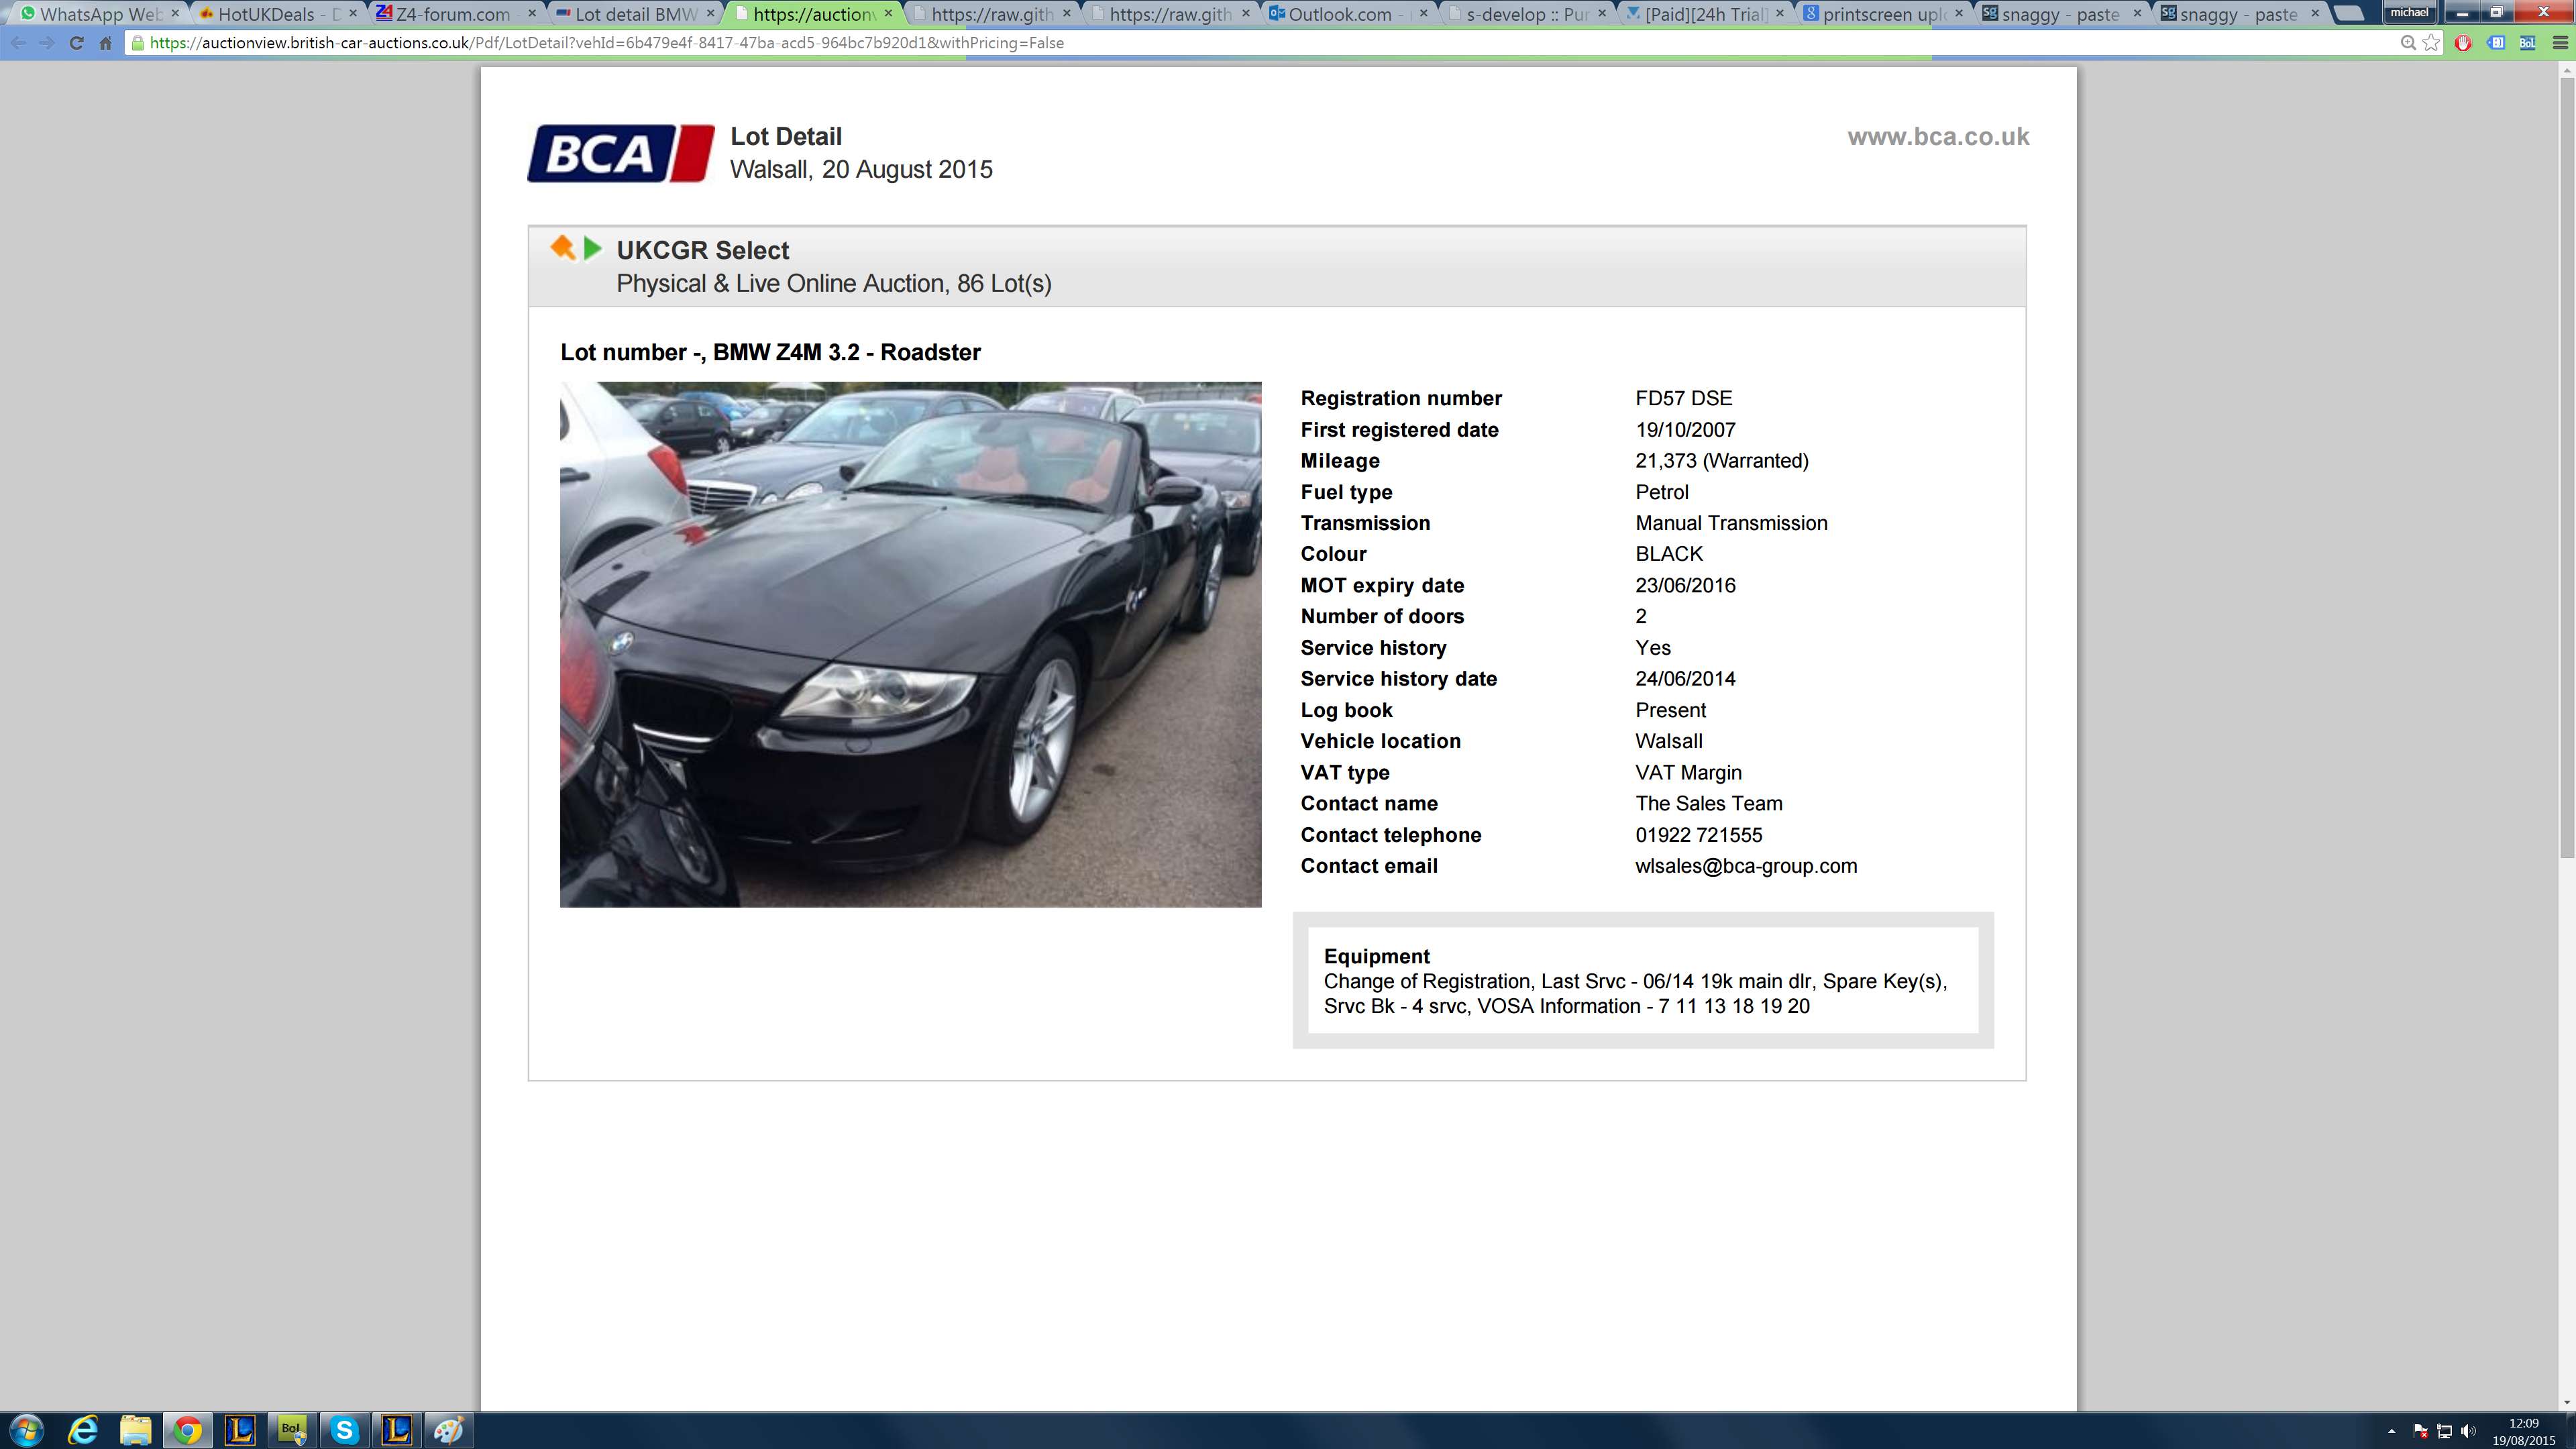This screenshot has width=2576, height=1449.
Task: Click the black BMW Z4M photo
Action: 910,644
